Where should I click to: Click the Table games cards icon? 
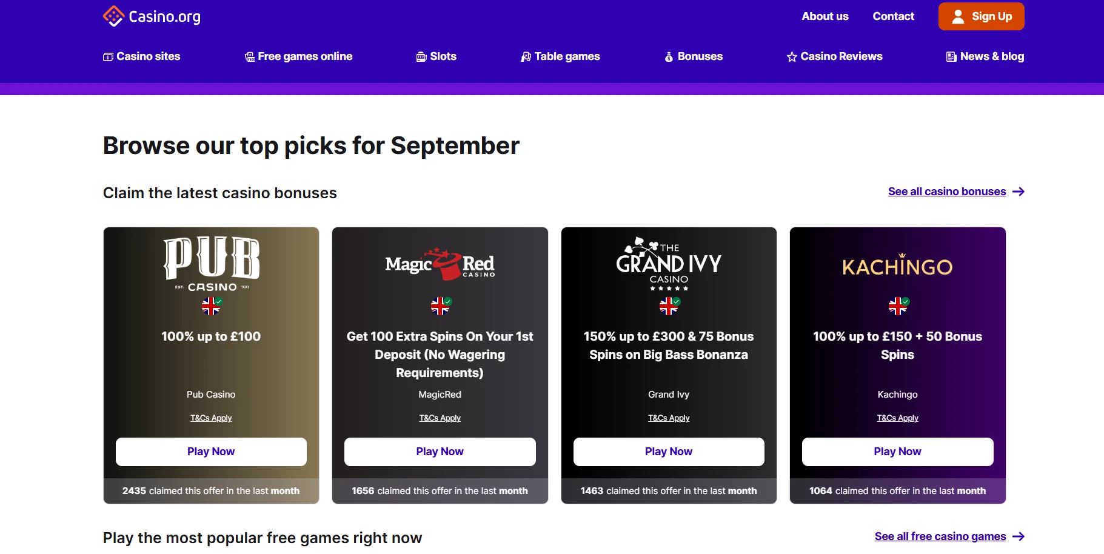point(526,57)
